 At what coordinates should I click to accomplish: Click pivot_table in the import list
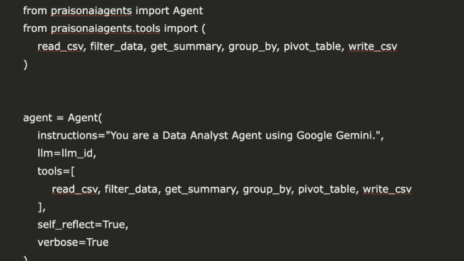(312, 47)
